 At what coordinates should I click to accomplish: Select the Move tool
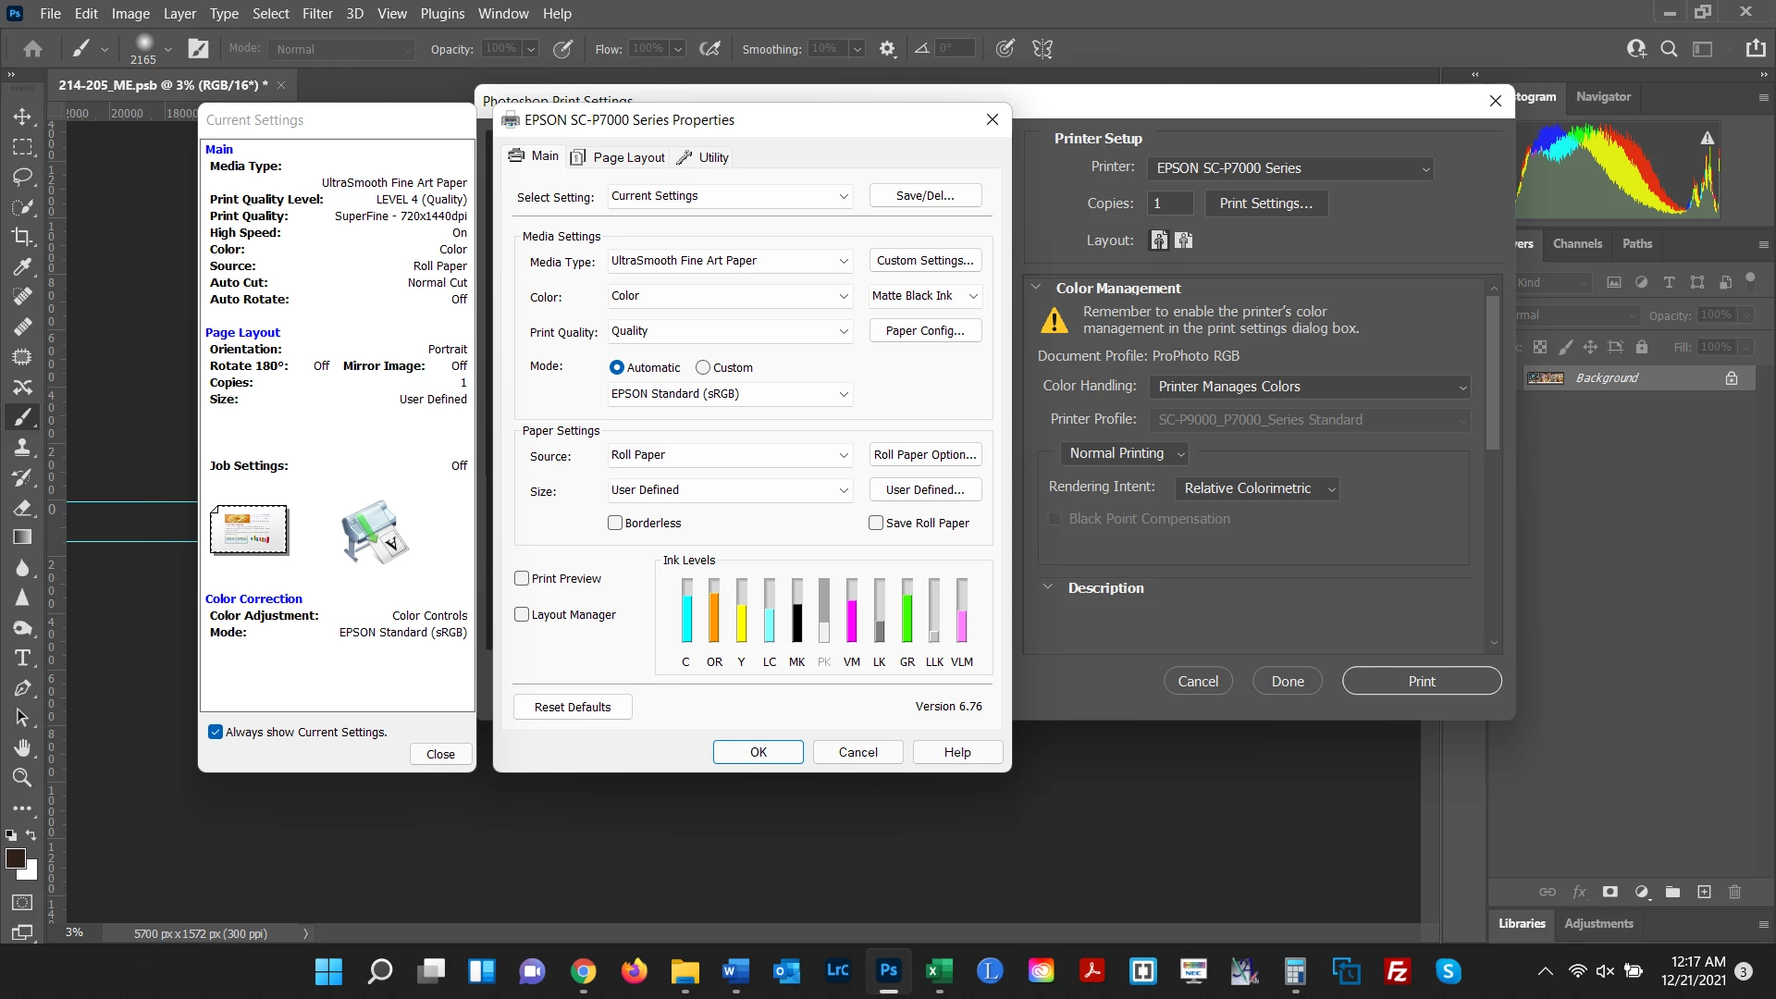pos(22,117)
